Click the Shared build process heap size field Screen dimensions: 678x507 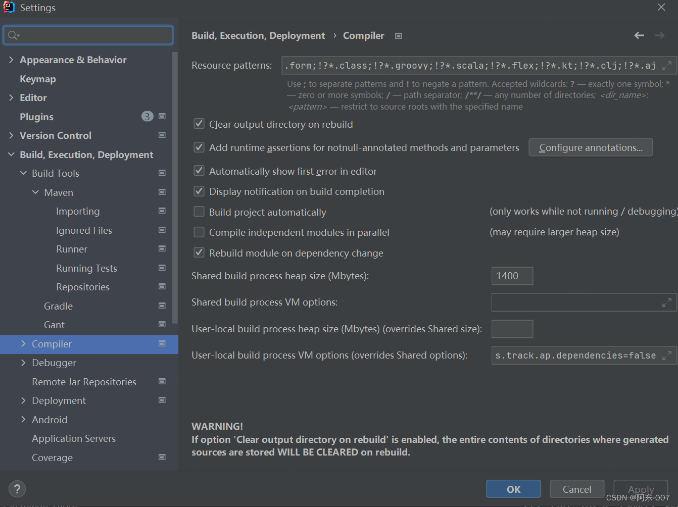(x=512, y=276)
